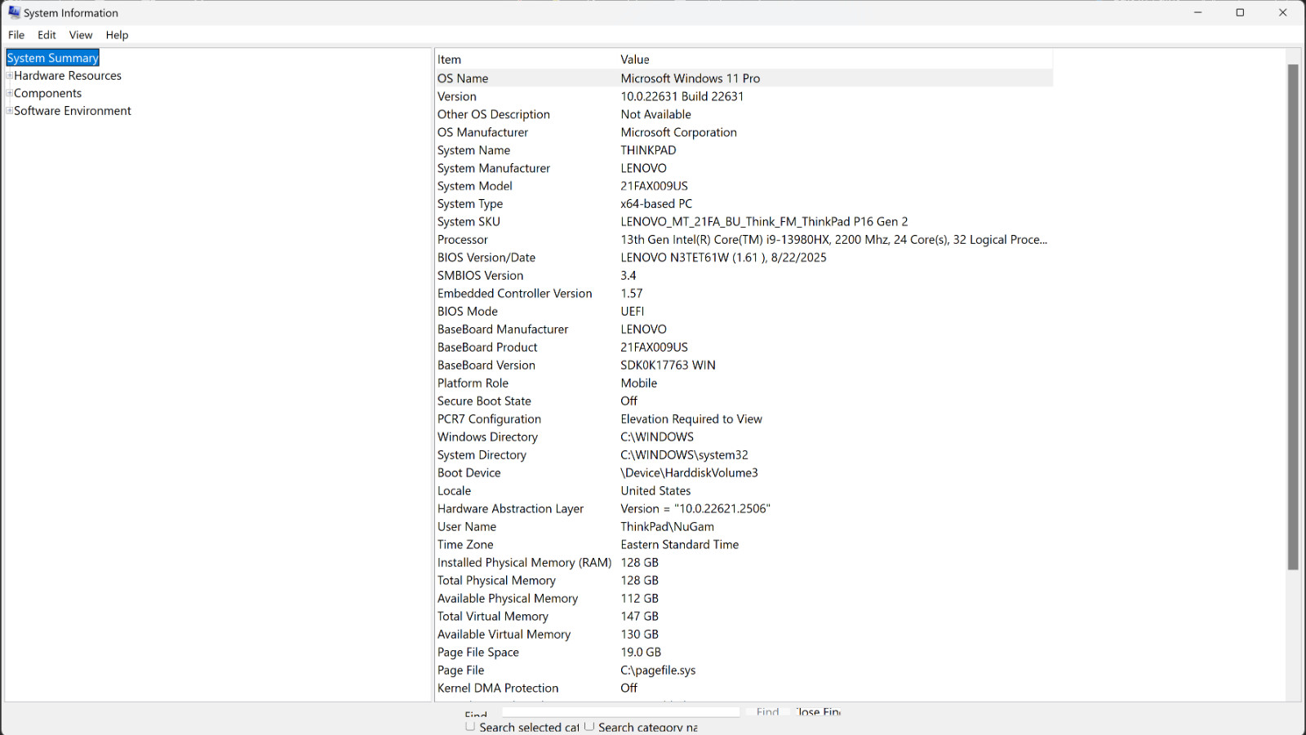Select the Hardware Resources tree label

pos(68,76)
